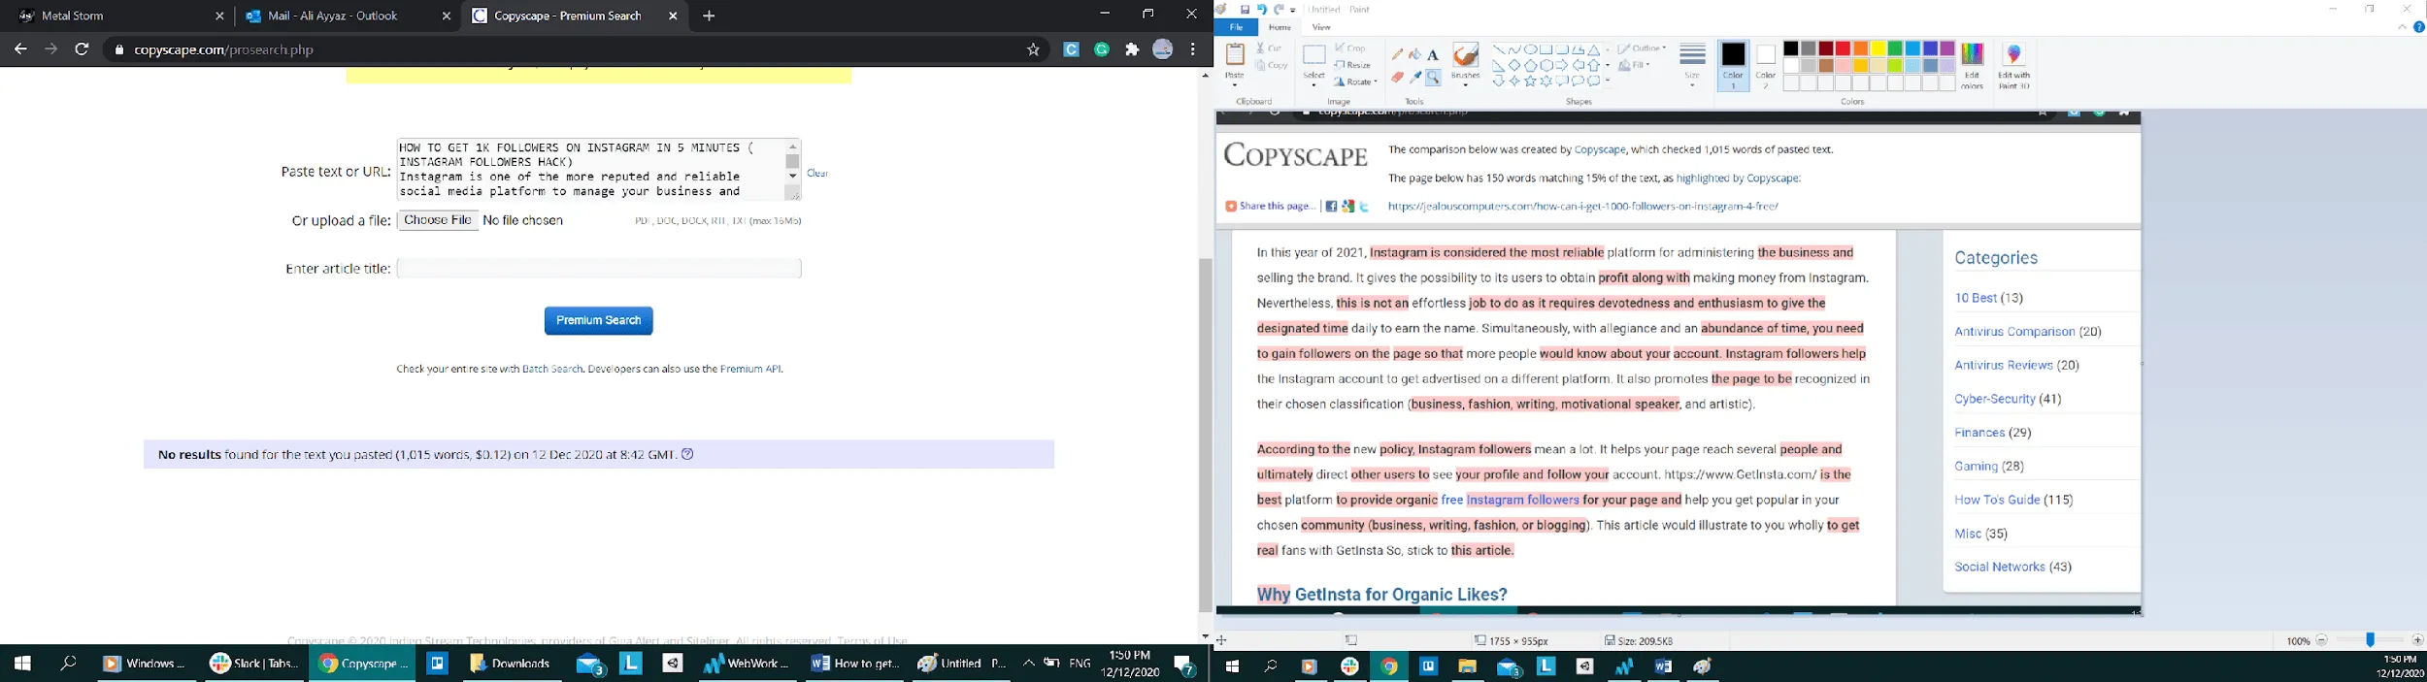Open the Chrome three-dot menu

tap(1193, 49)
